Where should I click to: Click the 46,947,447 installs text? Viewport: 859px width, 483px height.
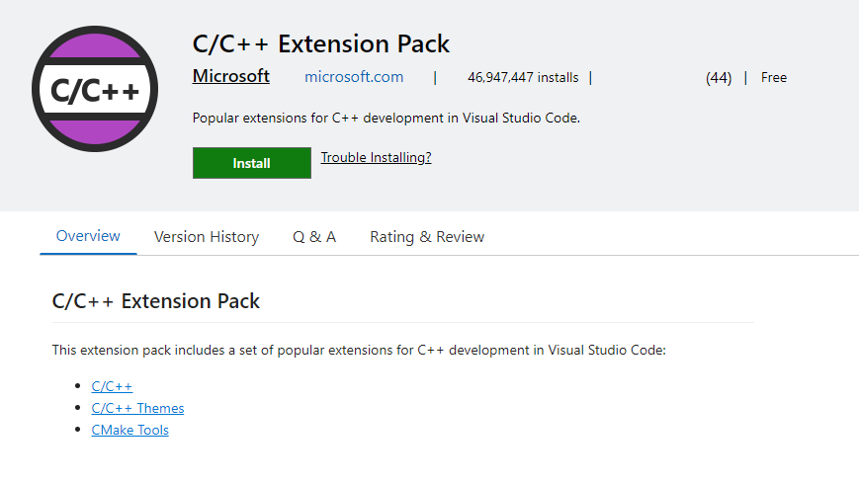pyautogui.click(x=523, y=78)
